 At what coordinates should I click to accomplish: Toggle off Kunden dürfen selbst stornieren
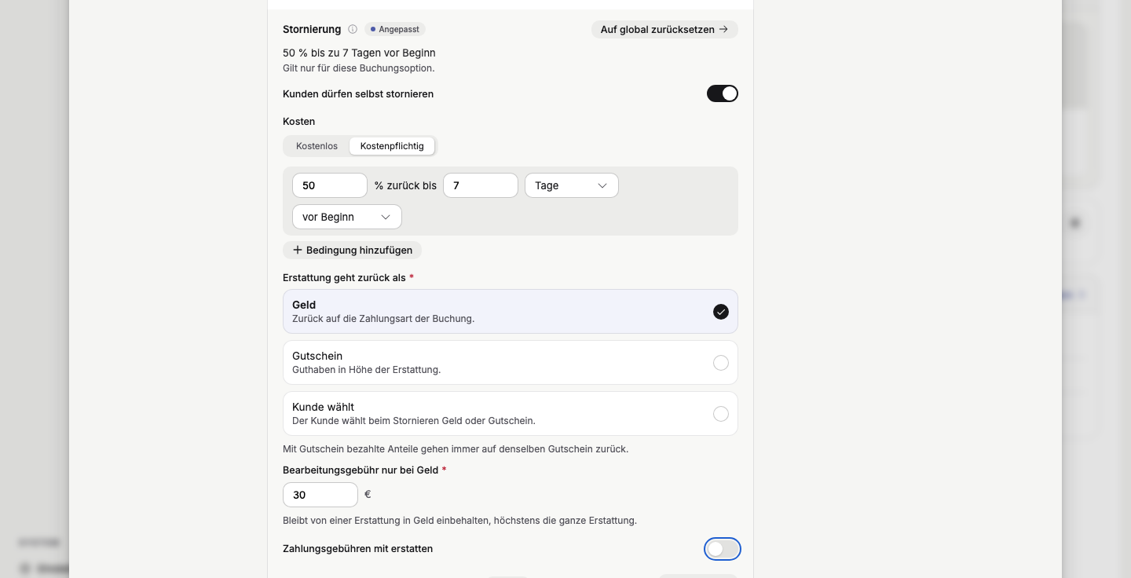point(723,93)
